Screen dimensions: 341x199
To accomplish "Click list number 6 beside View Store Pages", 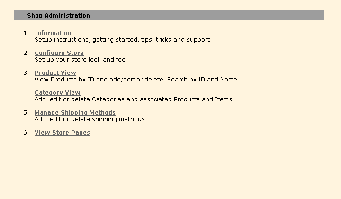I will coord(26,133).
